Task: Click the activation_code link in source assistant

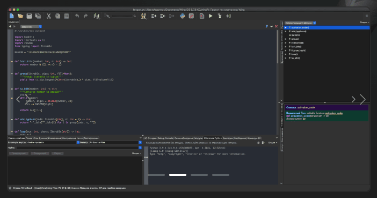Action: (334, 113)
